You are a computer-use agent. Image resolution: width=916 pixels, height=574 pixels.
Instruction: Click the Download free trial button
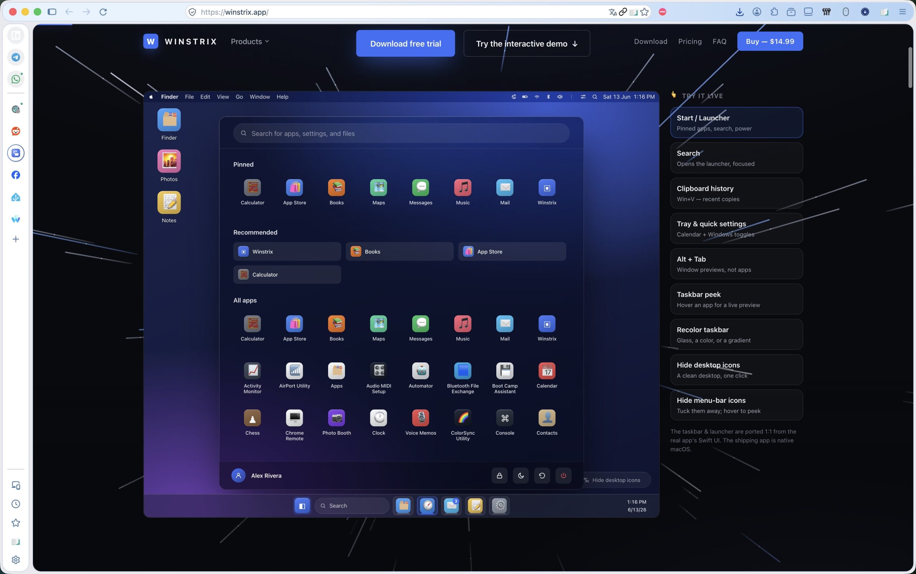pos(405,43)
